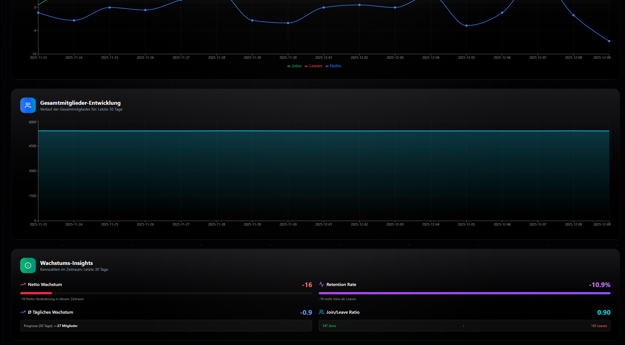The width and height of the screenshot is (625, 345).
Task: Click the red trend icon next to Netto Wachstum
Action: point(23,285)
